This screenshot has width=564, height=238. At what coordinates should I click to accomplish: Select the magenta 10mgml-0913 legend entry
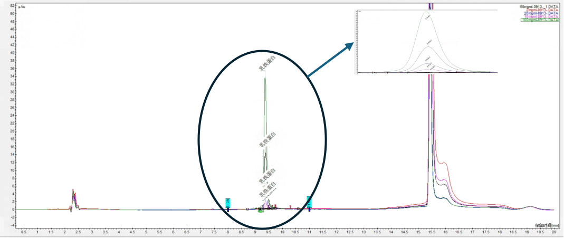[539, 16]
